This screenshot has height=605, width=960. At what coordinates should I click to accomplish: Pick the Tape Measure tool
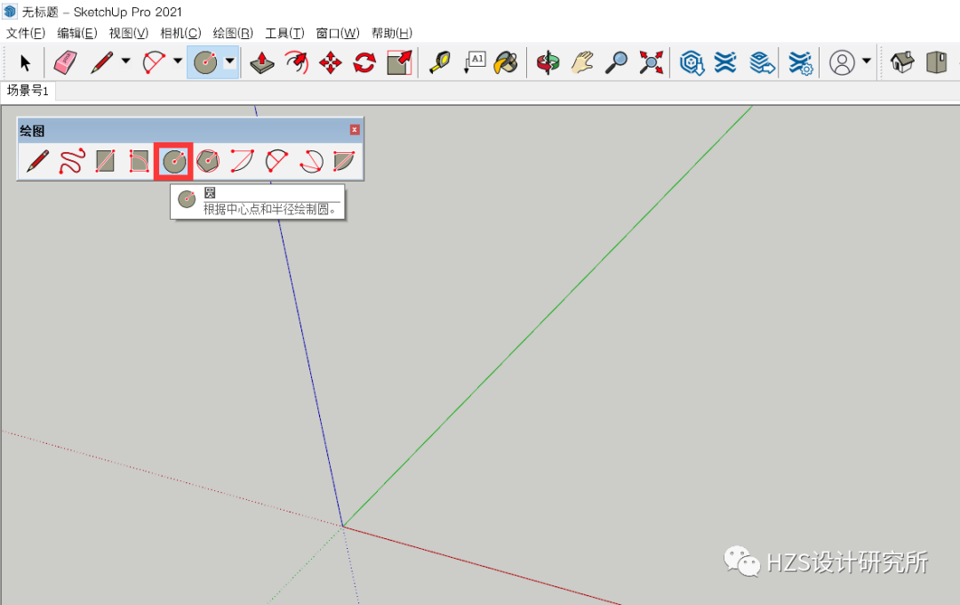439,62
